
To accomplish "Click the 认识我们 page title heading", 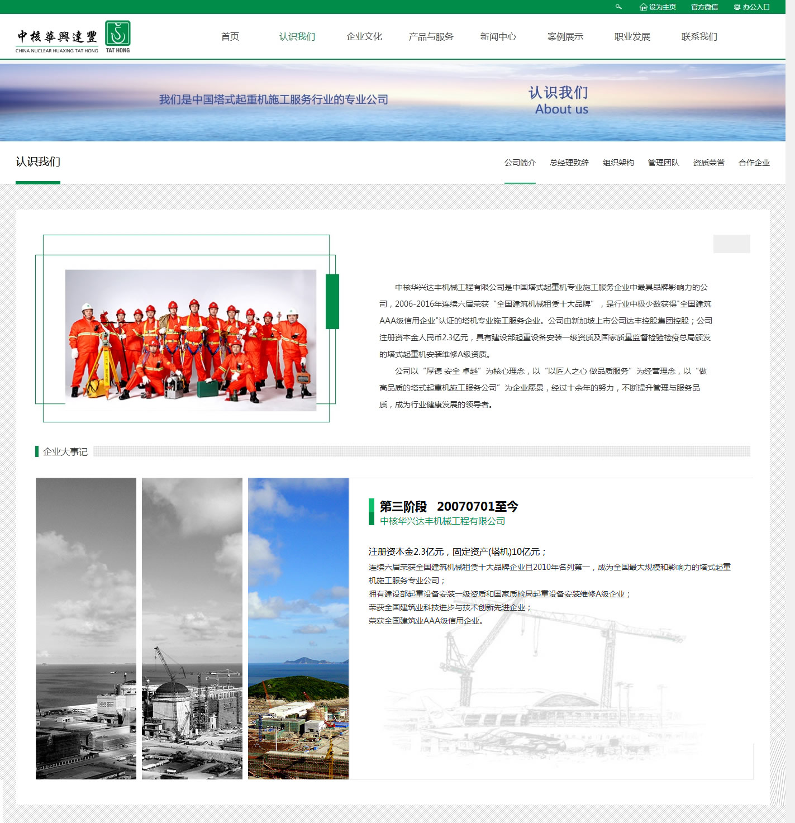I will [38, 161].
